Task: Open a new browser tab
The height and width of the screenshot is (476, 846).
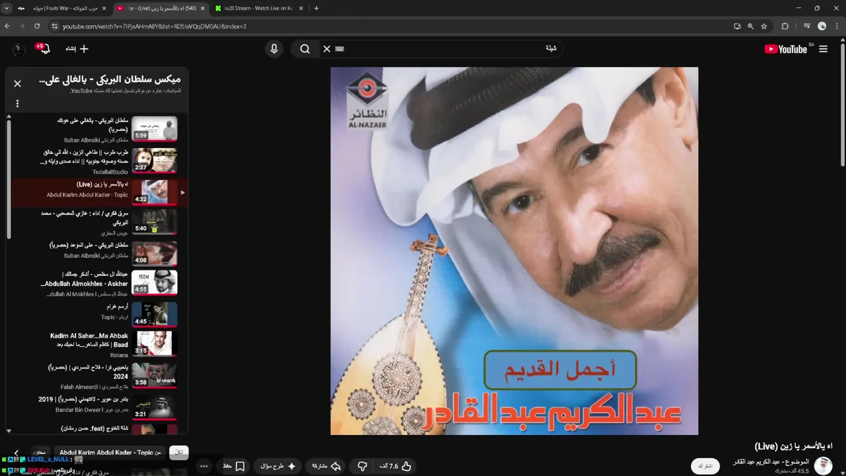Action: point(316,8)
